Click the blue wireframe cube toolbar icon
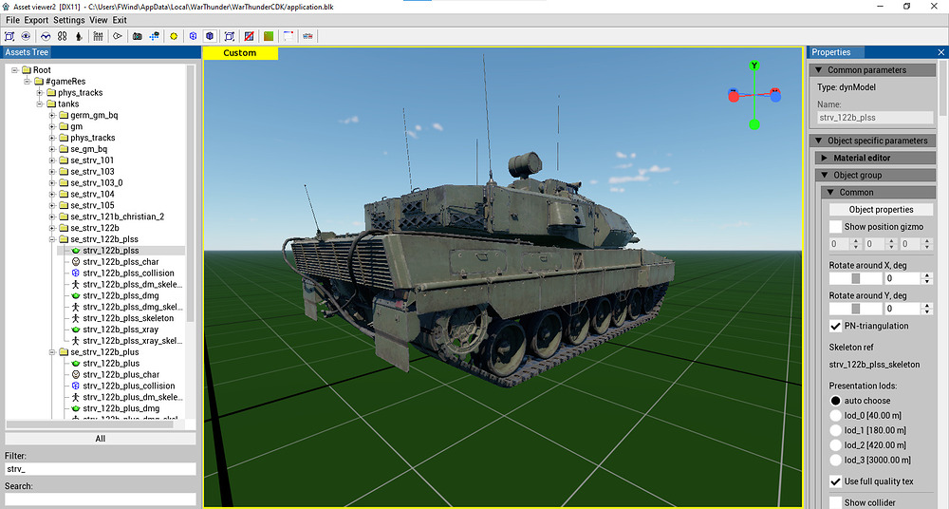This screenshot has width=949, height=509. pos(193,36)
